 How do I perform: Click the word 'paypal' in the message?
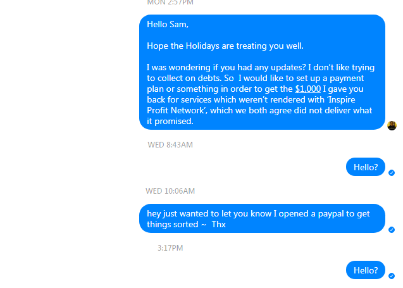[331, 214]
